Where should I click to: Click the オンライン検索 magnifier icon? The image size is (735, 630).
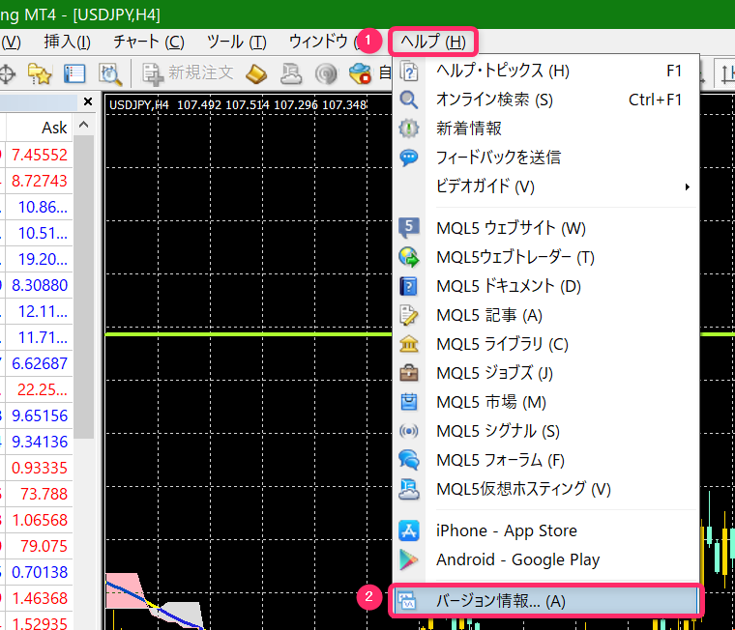point(409,100)
